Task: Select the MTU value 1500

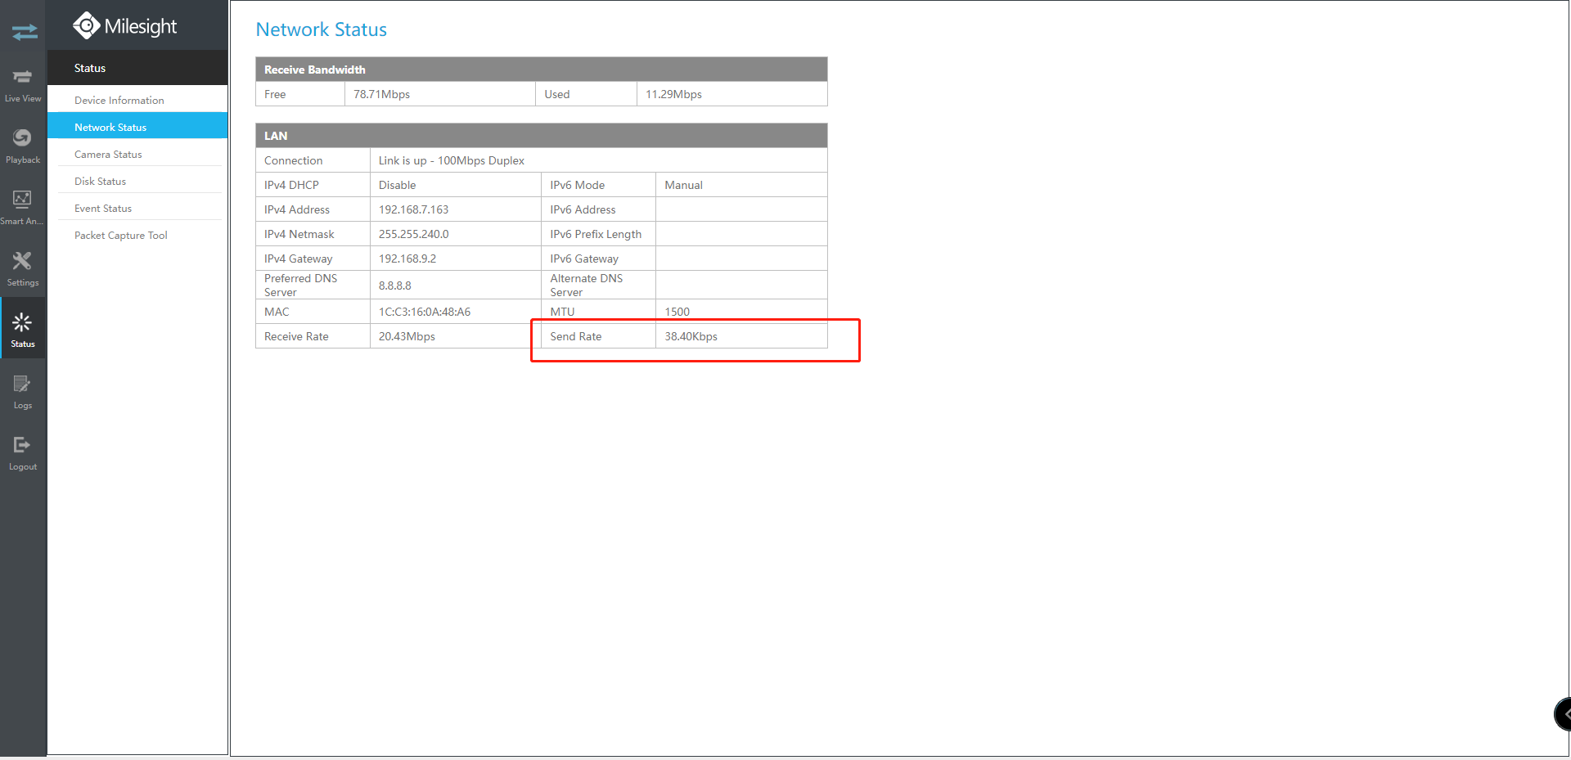Action: [x=677, y=312]
